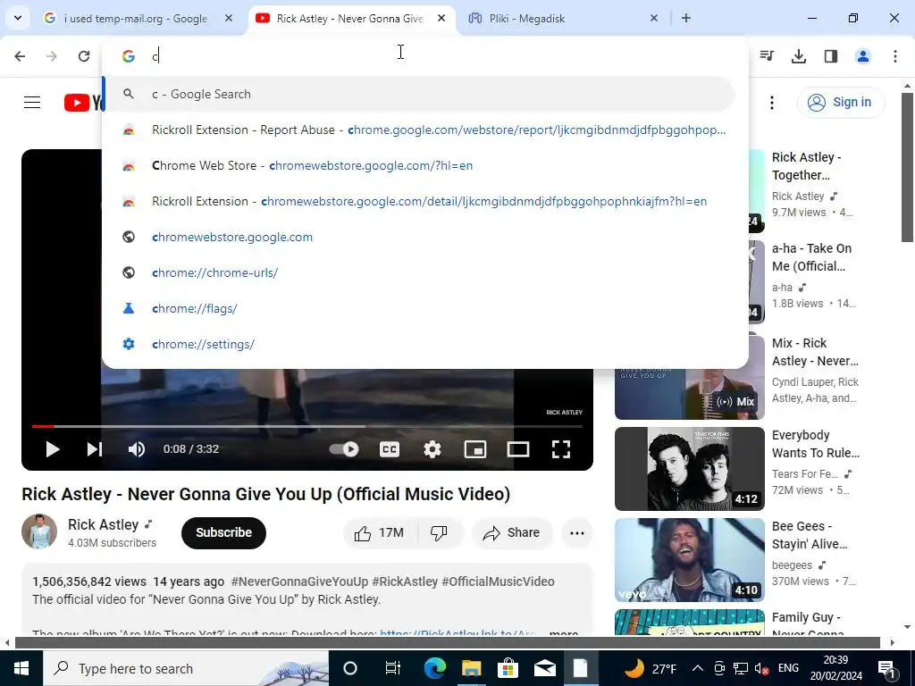Subscribe to Rick Astley channel
The height and width of the screenshot is (686, 915).
coord(223,532)
